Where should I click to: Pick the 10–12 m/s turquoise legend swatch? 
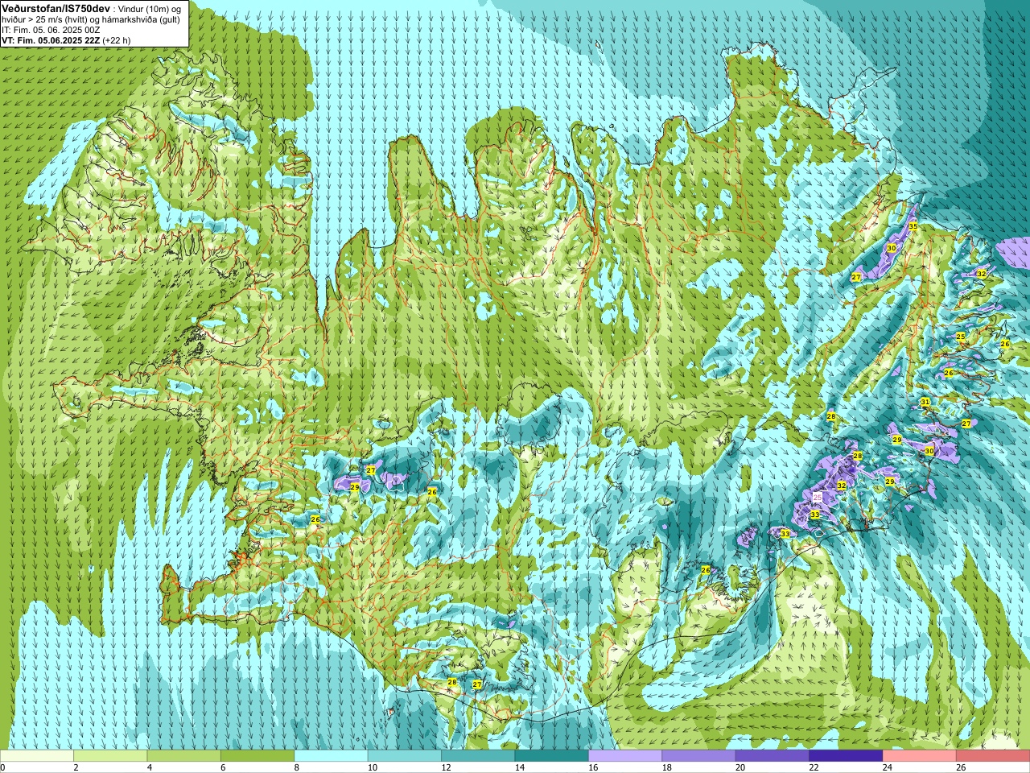point(405,756)
